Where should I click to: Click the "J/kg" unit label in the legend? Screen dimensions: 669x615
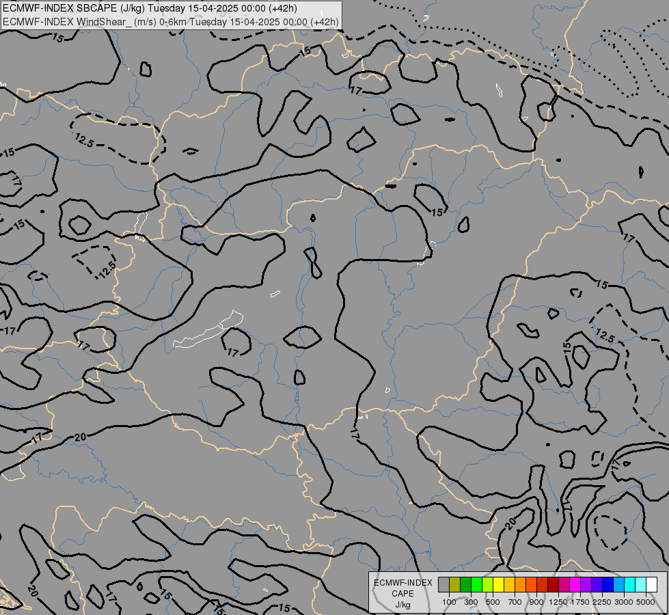point(402,605)
